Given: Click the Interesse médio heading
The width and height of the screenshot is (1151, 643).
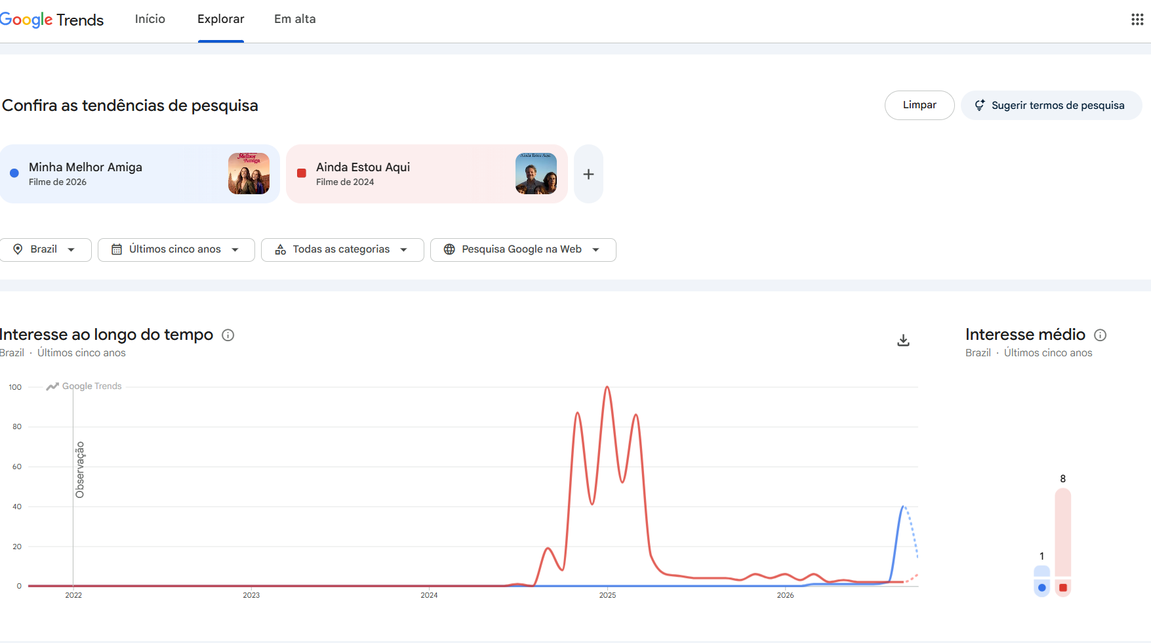Looking at the screenshot, I should point(1025,335).
